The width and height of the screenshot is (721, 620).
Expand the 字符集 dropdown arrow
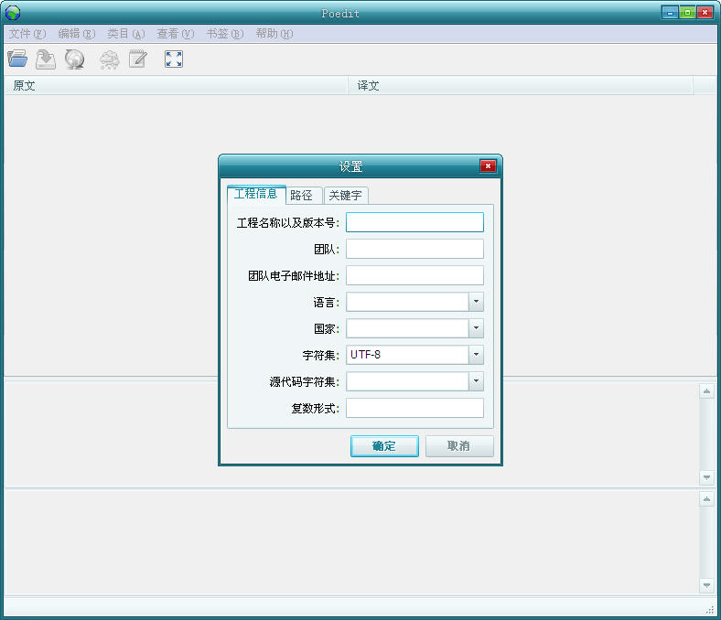[x=476, y=355]
